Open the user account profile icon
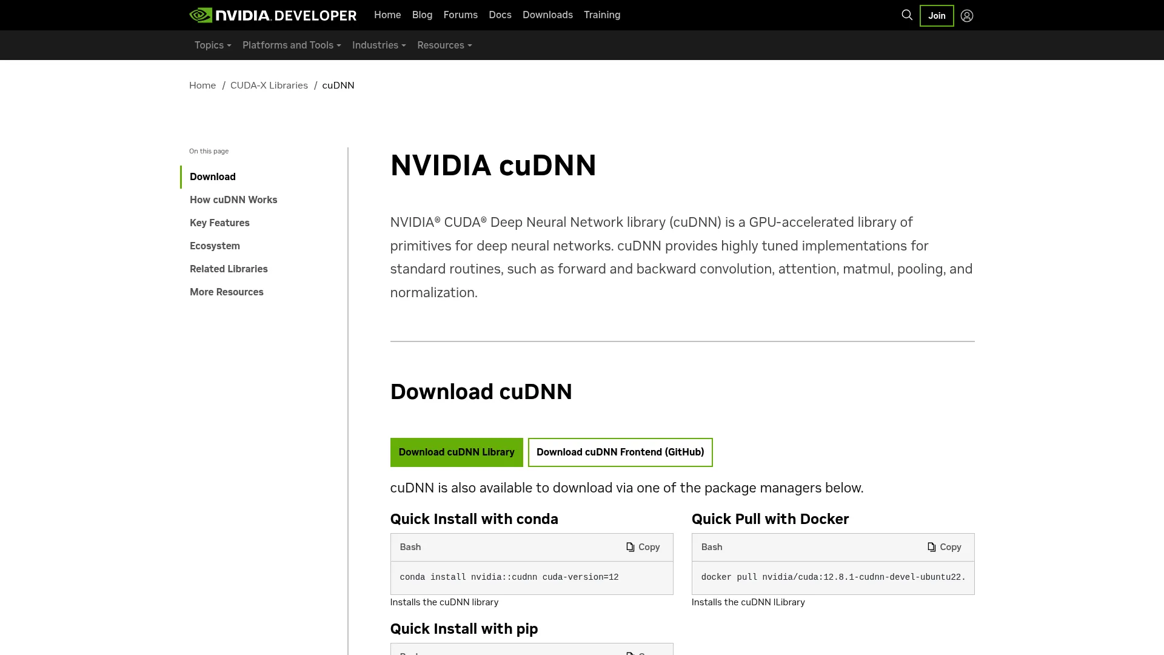The width and height of the screenshot is (1164, 655). [x=967, y=16]
